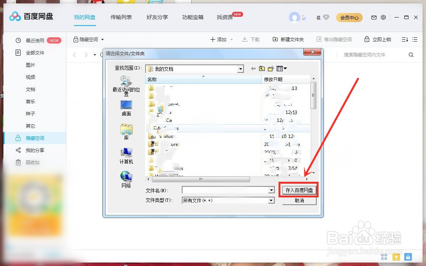Create new folder in file dialog

click(x=271, y=69)
